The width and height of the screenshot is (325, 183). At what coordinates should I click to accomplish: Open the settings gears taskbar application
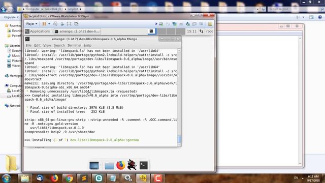pos(128,178)
